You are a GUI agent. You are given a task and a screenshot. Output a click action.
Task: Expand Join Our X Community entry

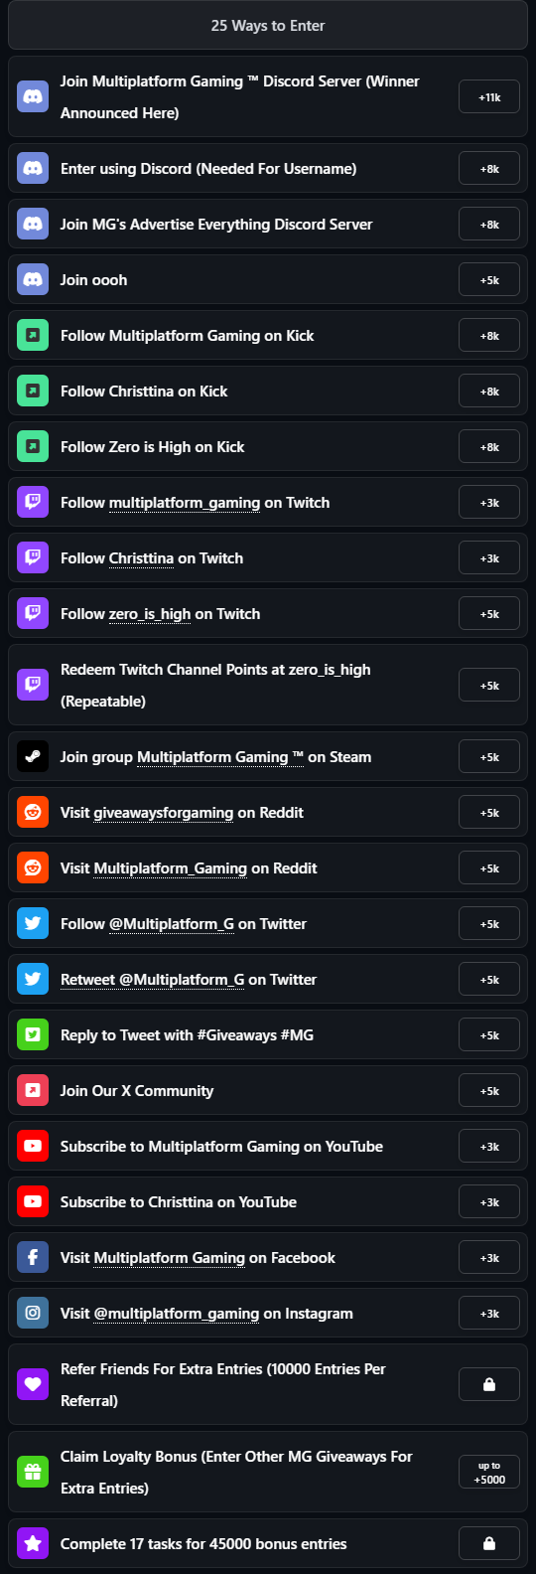click(x=268, y=1091)
